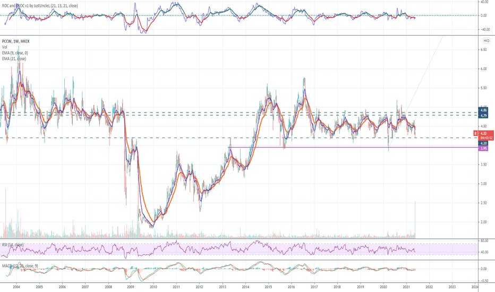Click the 2007 label on the time axis

click(85, 287)
